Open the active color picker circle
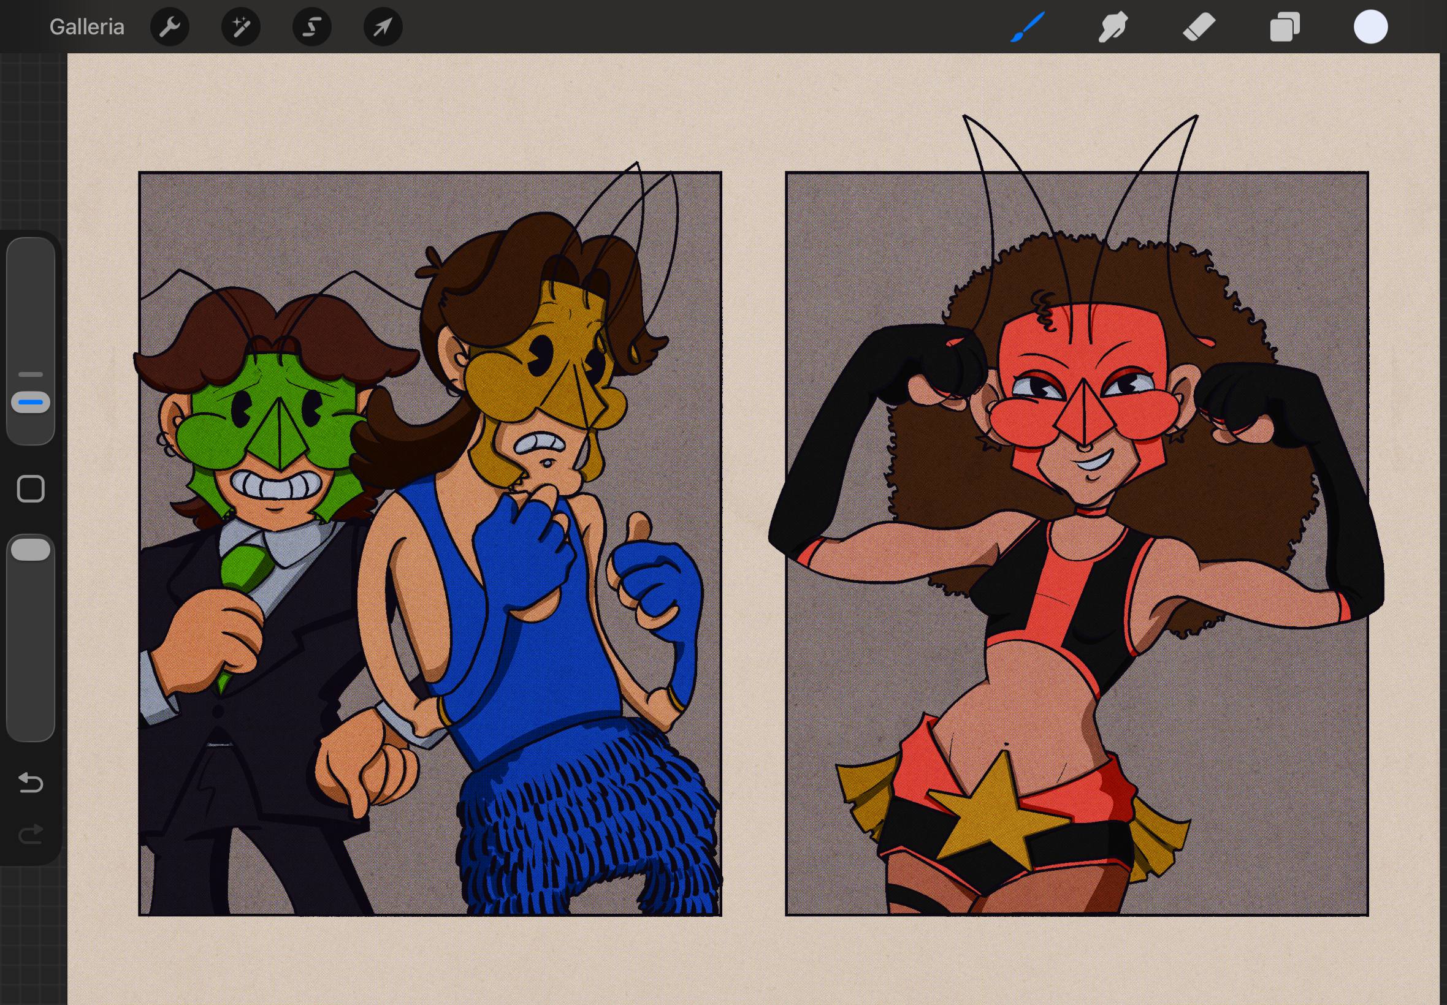The height and width of the screenshot is (1005, 1447). (1370, 27)
